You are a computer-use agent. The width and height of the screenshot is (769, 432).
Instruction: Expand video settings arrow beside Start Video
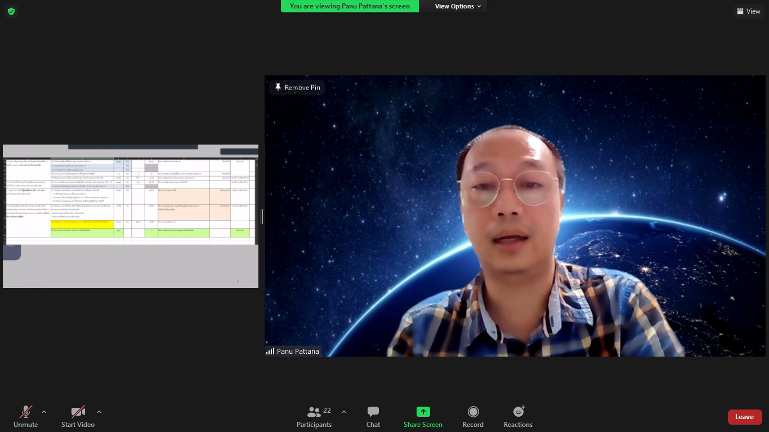pos(99,412)
